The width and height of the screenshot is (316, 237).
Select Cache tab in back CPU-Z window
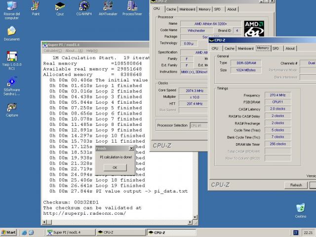[171, 9]
